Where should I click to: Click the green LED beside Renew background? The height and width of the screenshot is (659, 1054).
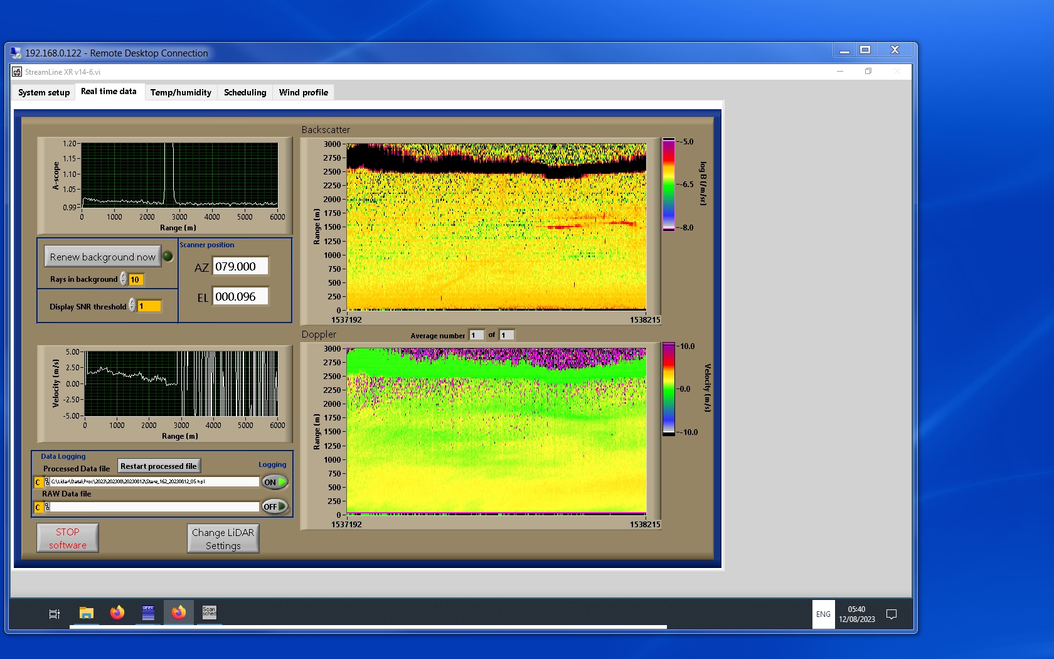[x=168, y=256]
